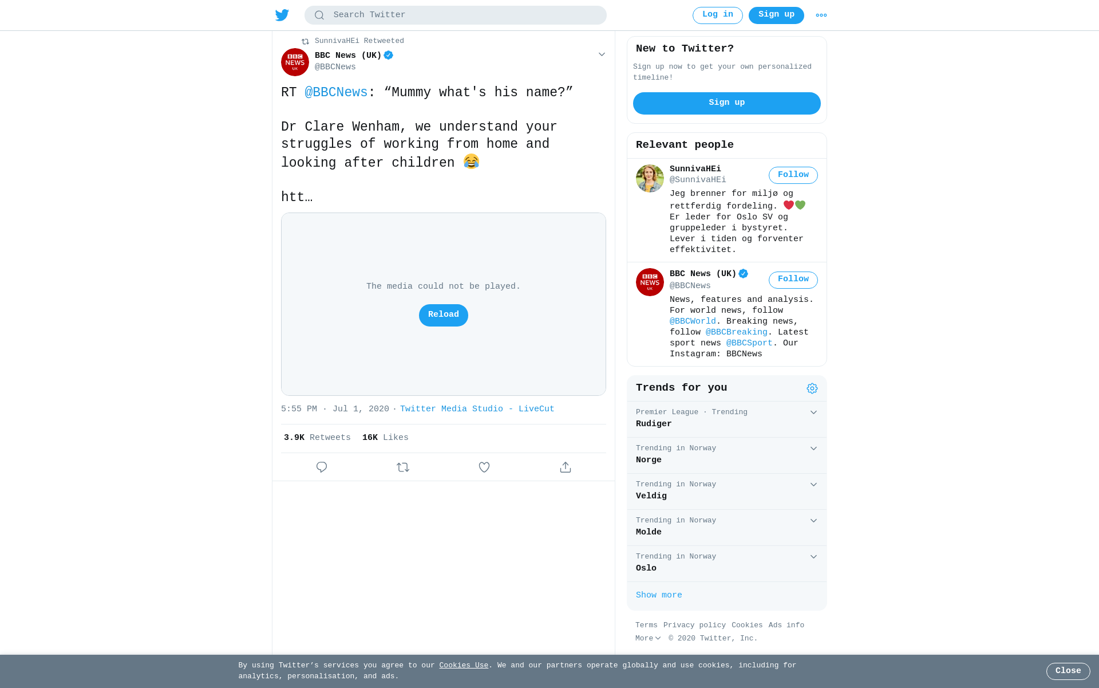Screen dimensions: 1099x688
Task: Share the tweet via upload icon
Action: coord(566,467)
